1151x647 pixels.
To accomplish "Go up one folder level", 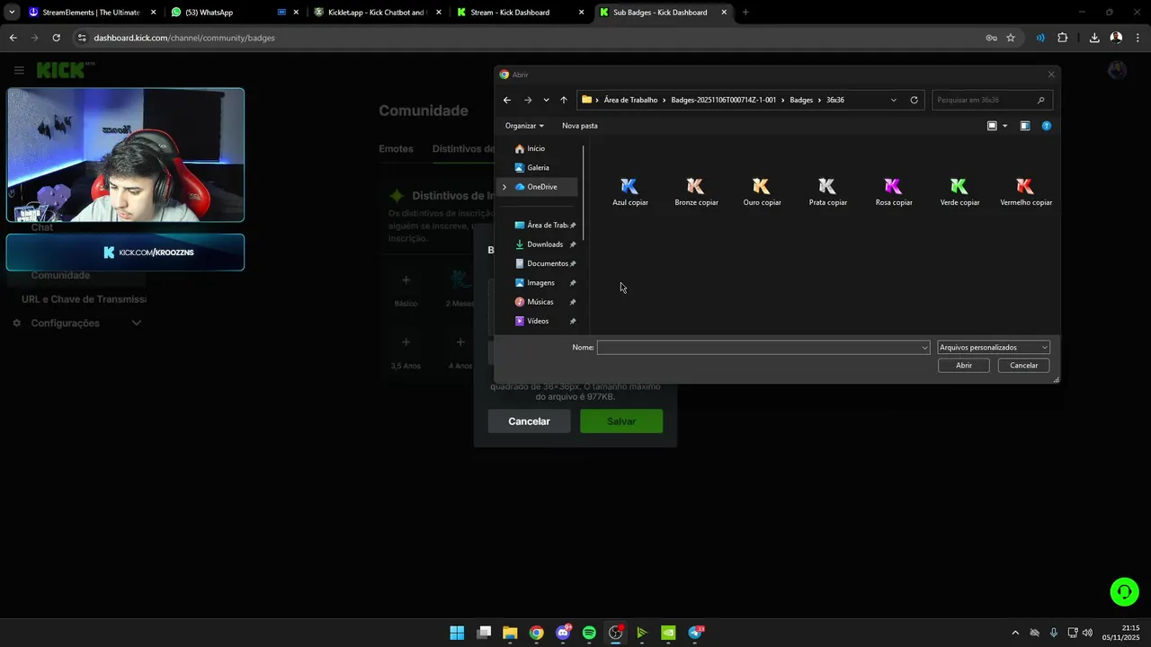I will [x=564, y=100].
